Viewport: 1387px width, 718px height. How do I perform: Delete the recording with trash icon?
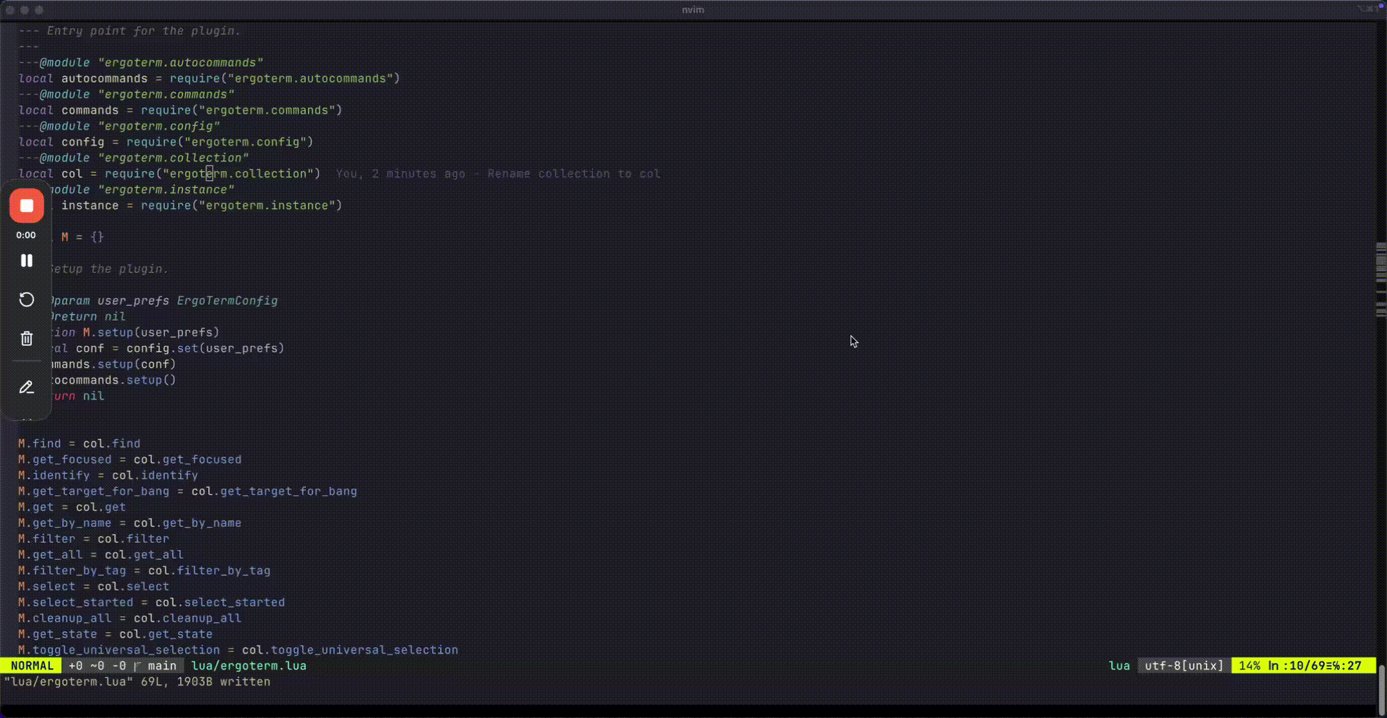point(27,338)
